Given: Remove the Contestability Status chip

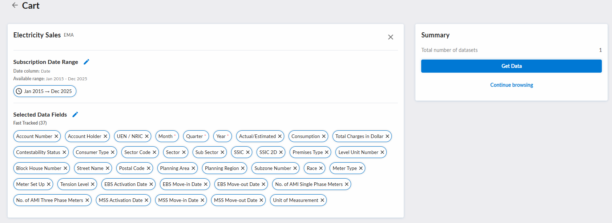Looking at the screenshot, I should tap(64, 152).
